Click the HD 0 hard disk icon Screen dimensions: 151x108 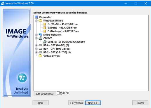[41, 45]
